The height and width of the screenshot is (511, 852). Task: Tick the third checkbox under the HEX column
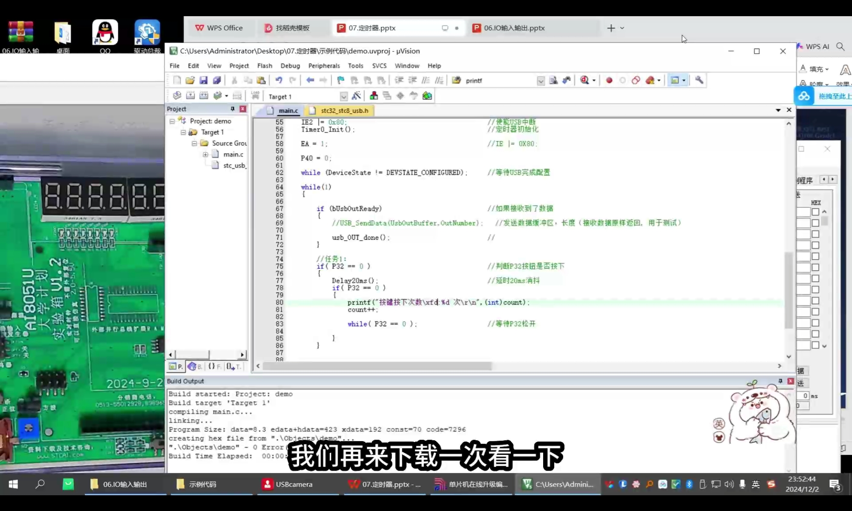(815, 234)
